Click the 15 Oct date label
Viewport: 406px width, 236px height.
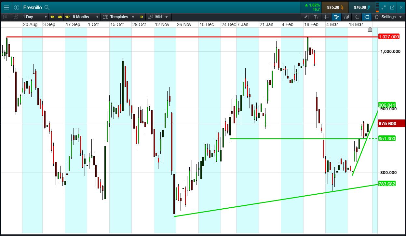pyautogui.click(x=117, y=24)
